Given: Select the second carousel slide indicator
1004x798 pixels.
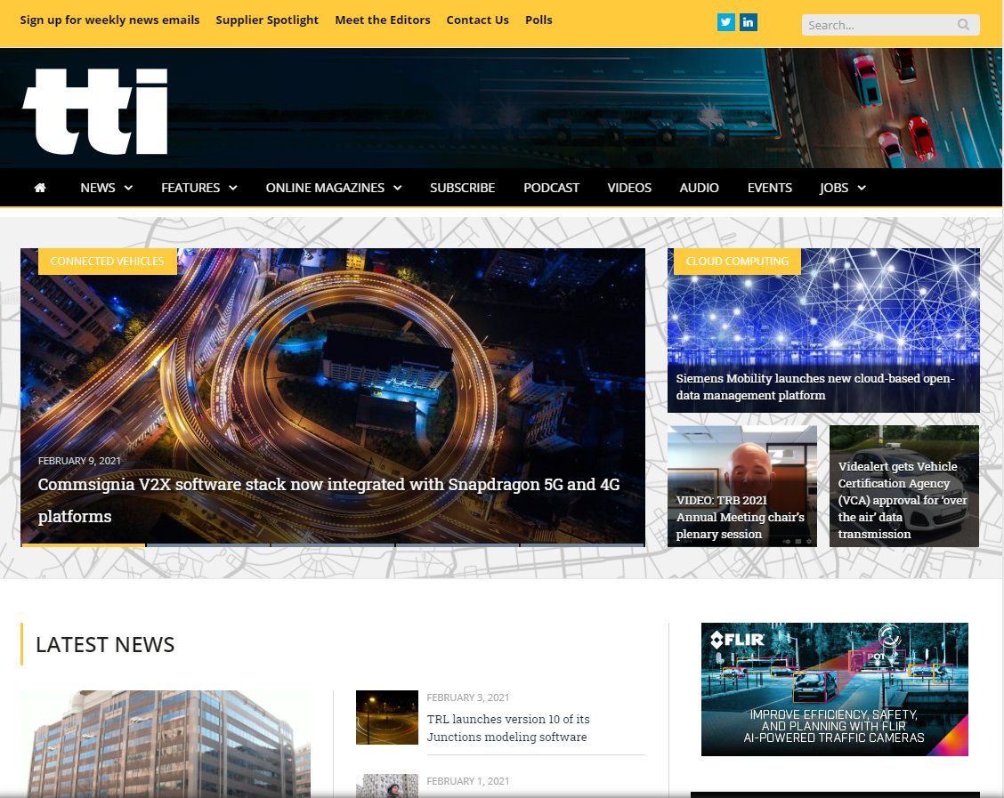Looking at the screenshot, I should click(208, 545).
